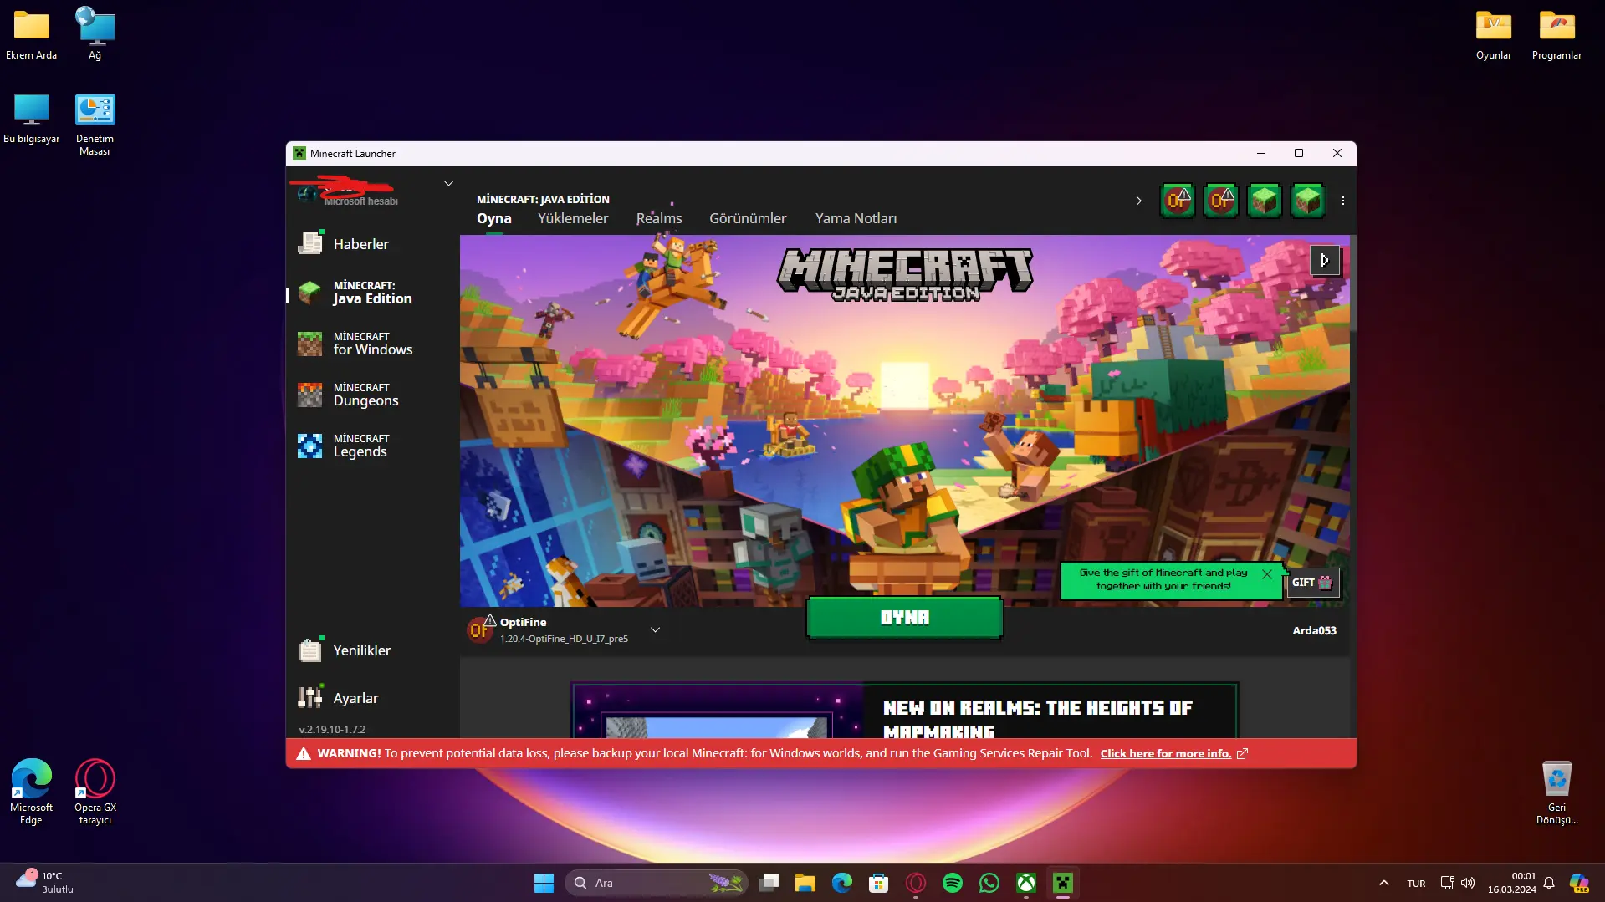Select the Oyunlar desktop folder
The height and width of the screenshot is (902, 1605).
click(x=1493, y=35)
